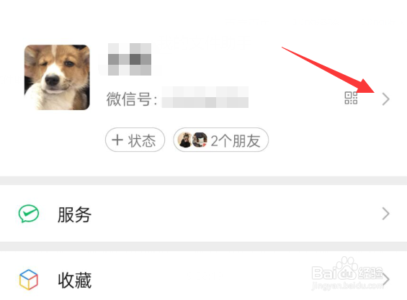Click the Baidu 经验 watermark logo
The image size is (407, 300).
[x=347, y=270]
